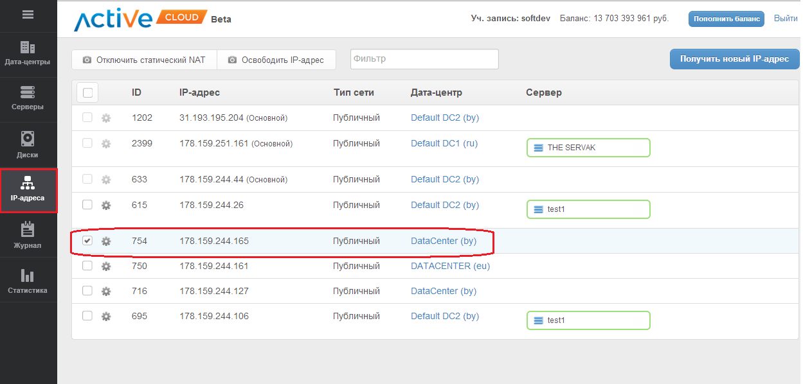The width and height of the screenshot is (803, 384).
Task: Open Диски section in sidebar
Action: tap(28, 144)
